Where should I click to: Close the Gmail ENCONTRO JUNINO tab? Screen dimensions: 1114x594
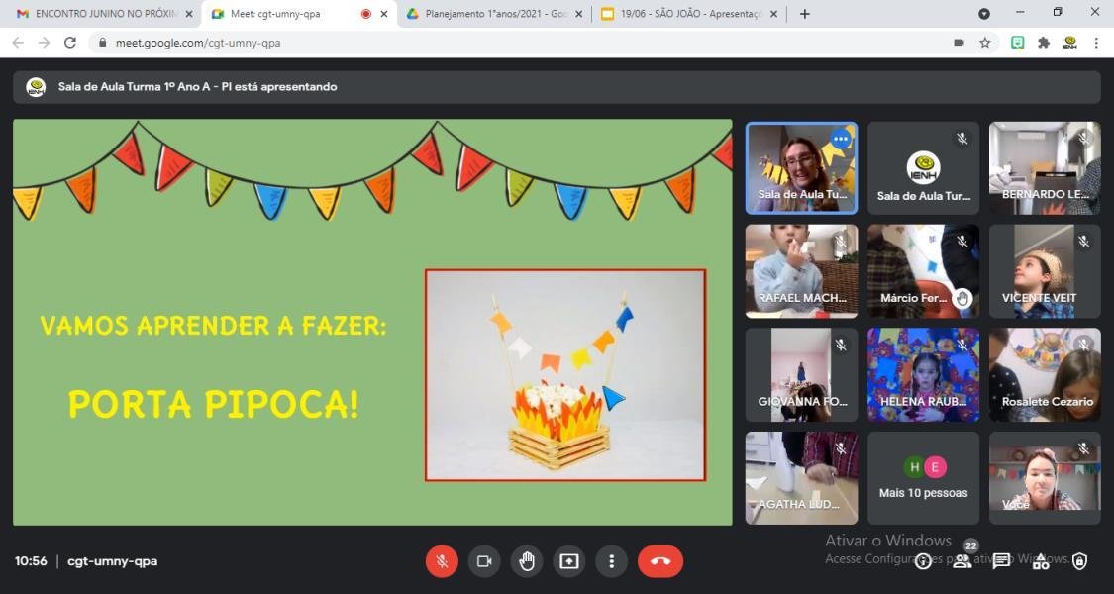pyautogui.click(x=189, y=14)
